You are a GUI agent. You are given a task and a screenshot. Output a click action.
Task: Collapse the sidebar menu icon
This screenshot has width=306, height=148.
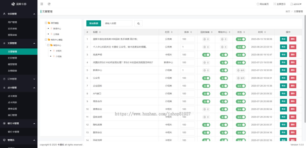pyautogui.click(x=42, y=4)
